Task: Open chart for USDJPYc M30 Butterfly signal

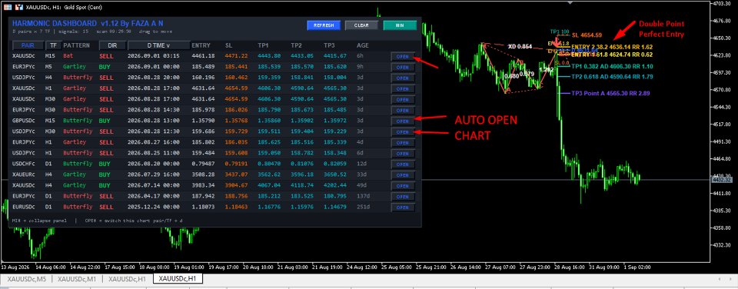Action: [403, 131]
